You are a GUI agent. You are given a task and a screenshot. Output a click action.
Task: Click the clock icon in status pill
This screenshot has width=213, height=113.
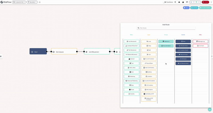[x=194, y=2]
